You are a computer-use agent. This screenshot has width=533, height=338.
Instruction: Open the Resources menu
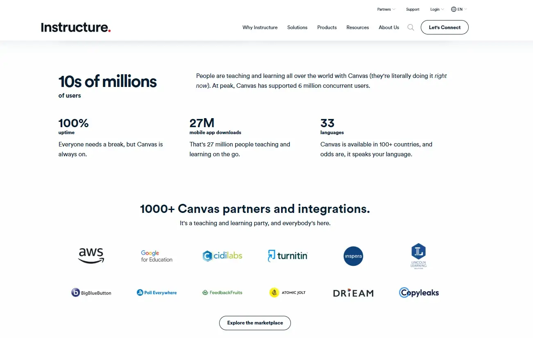pyautogui.click(x=358, y=27)
